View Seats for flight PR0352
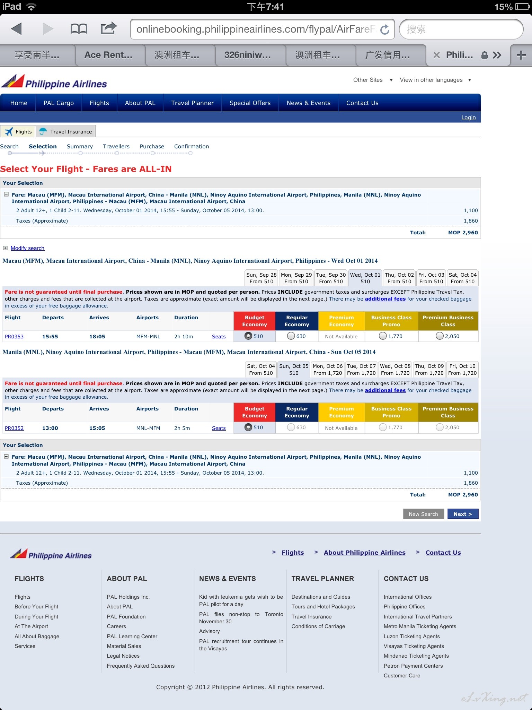 click(x=219, y=428)
